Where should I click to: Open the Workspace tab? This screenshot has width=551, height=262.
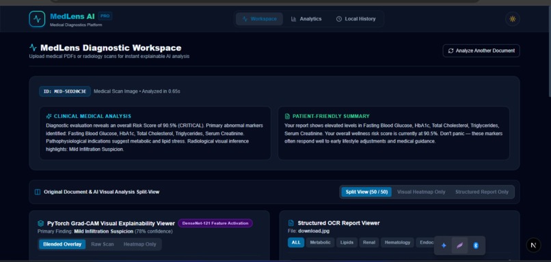259,19
